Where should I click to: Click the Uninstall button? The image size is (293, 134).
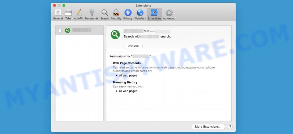click(133, 46)
